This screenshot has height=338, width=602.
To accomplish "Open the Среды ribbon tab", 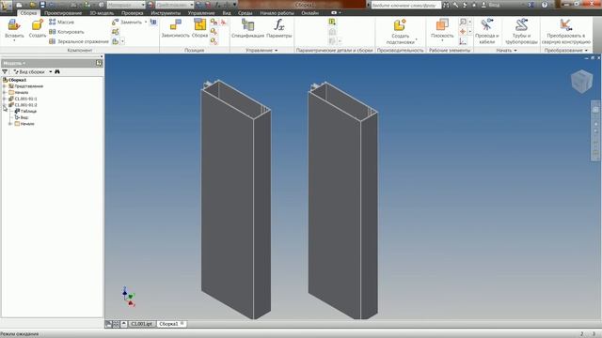I will click(245, 13).
